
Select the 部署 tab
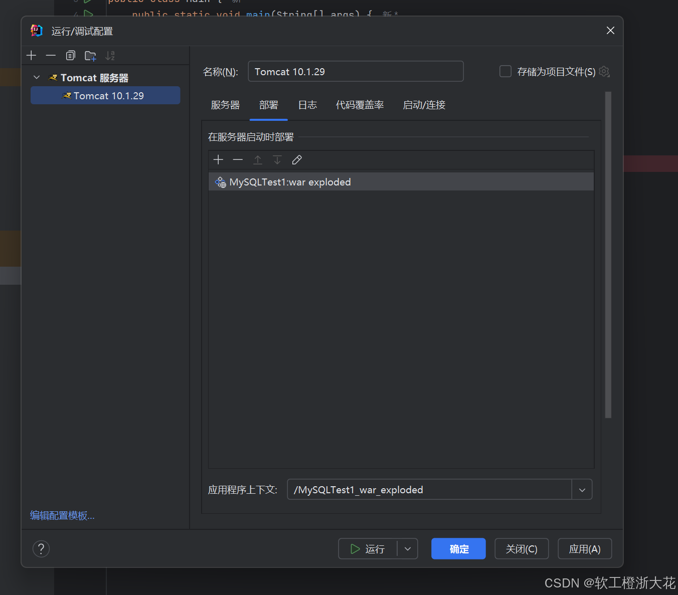coord(269,105)
